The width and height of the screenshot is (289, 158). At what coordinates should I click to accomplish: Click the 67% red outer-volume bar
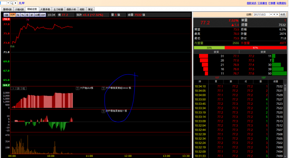[256, 48]
